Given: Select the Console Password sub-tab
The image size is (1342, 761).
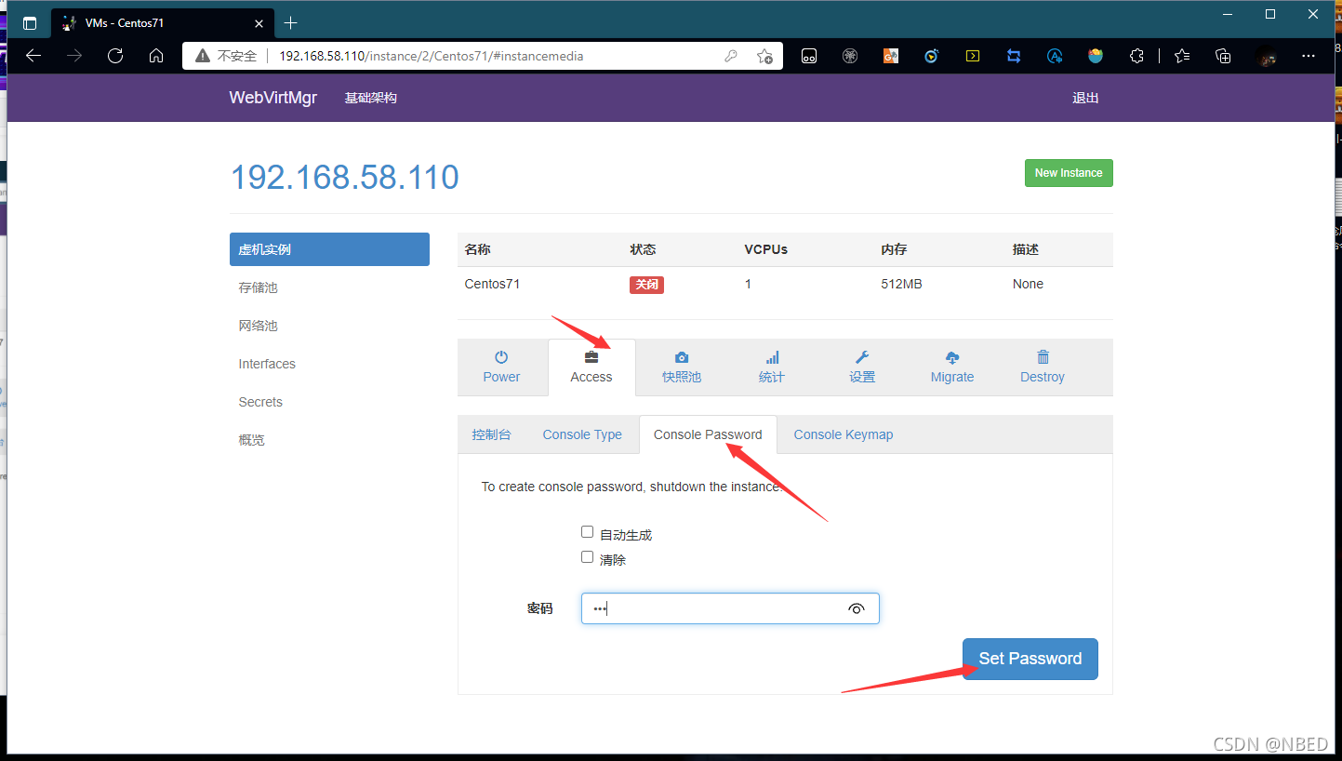Looking at the screenshot, I should [708, 434].
